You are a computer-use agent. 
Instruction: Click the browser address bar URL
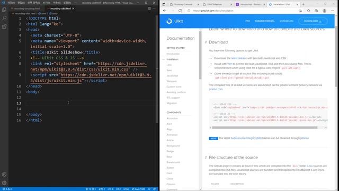[213, 11]
